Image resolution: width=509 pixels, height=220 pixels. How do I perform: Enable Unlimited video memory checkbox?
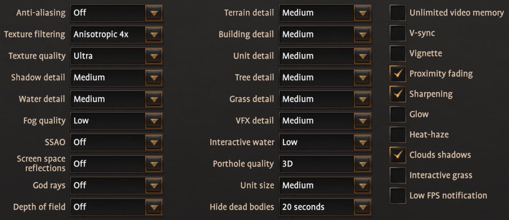[398, 13]
